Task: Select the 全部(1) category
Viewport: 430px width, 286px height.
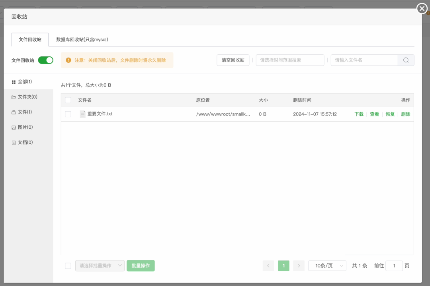Action: [x=29, y=82]
